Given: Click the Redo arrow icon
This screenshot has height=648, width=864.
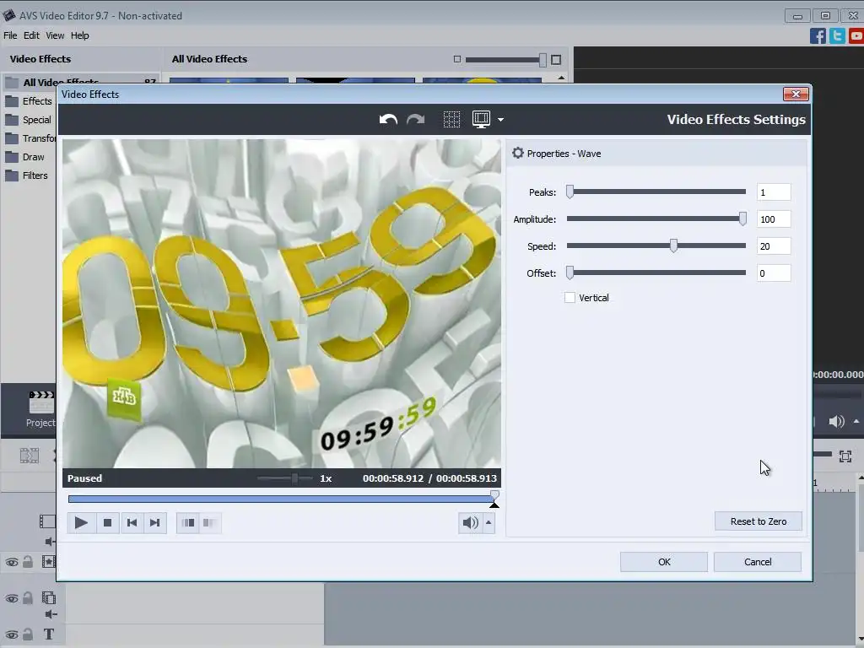Looking at the screenshot, I should pos(415,119).
